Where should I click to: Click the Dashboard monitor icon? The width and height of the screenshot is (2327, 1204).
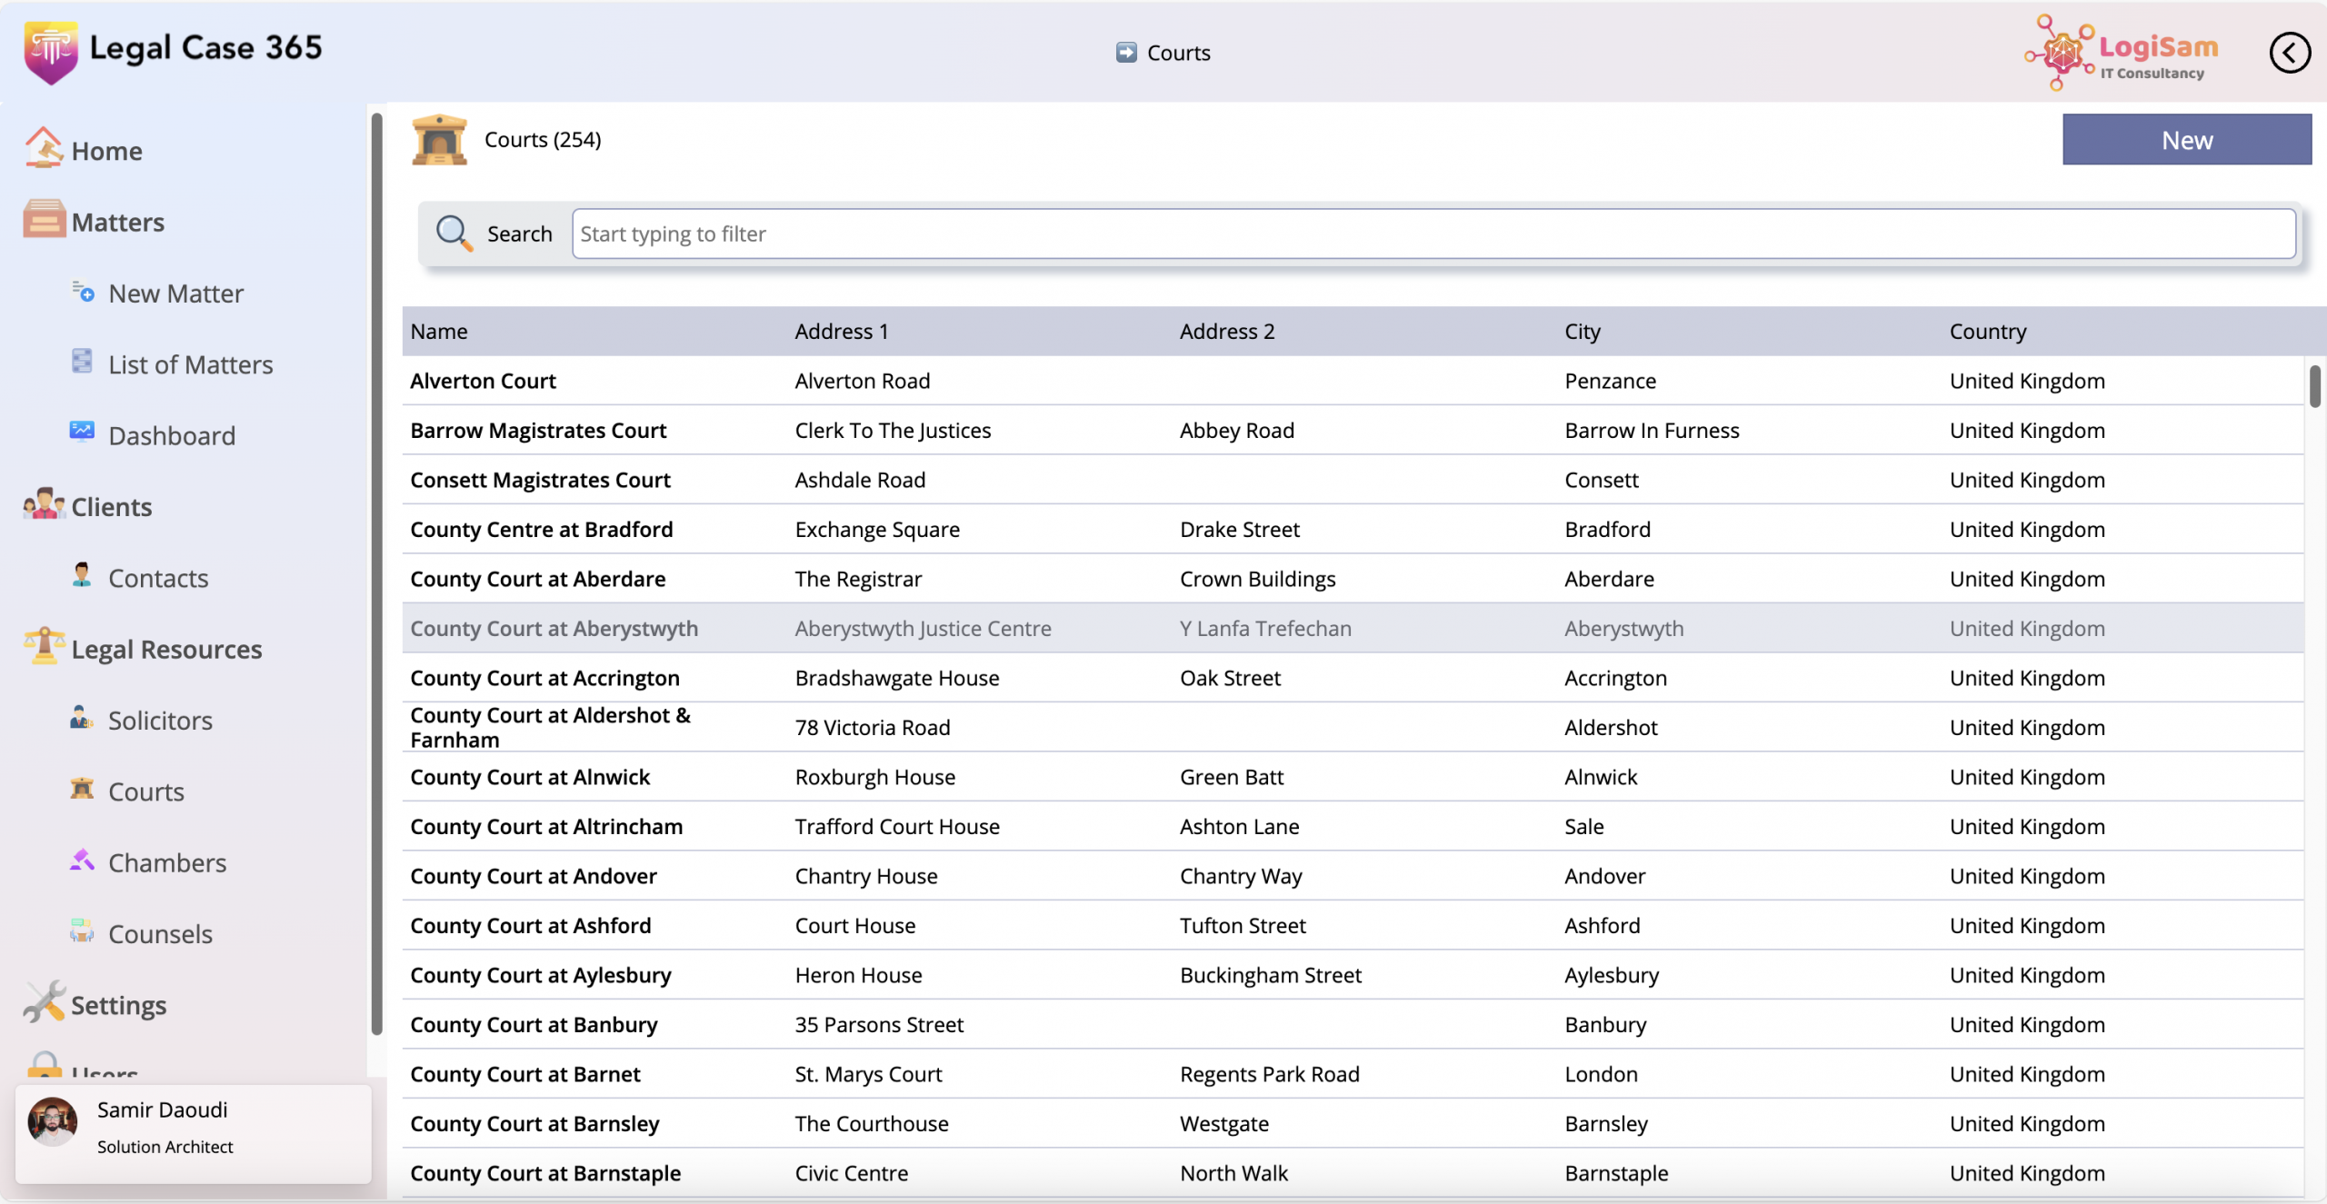click(x=82, y=433)
